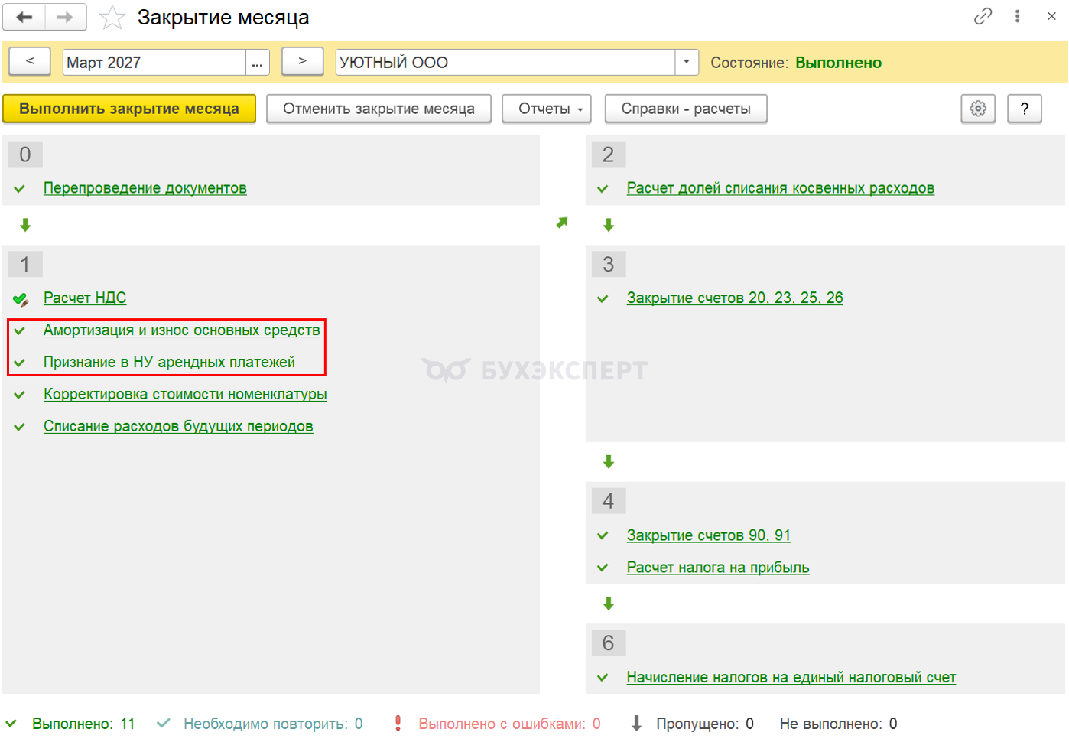1069x742 pixels.
Task: Open help with the question mark button
Action: (x=1025, y=109)
